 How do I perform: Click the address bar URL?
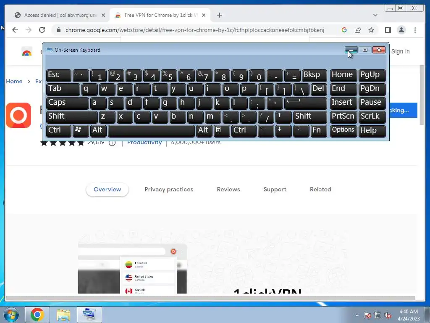point(195,30)
